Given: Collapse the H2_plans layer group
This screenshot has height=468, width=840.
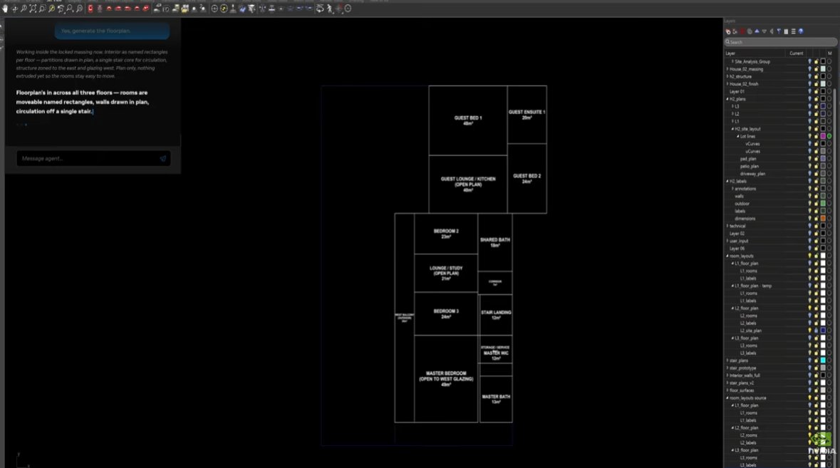Looking at the screenshot, I should click(x=727, y=99).
